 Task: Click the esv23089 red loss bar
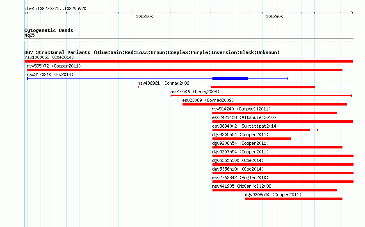(x=265, y=104)
